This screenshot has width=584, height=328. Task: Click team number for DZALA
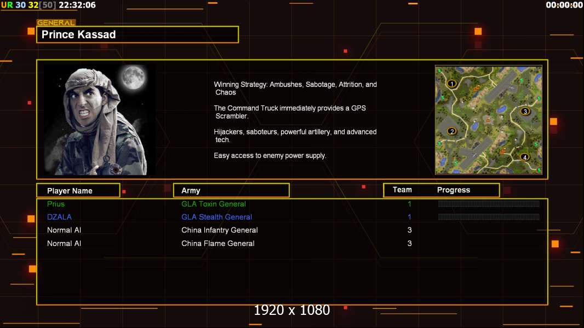pyautogui.click(x=409, y=217)
